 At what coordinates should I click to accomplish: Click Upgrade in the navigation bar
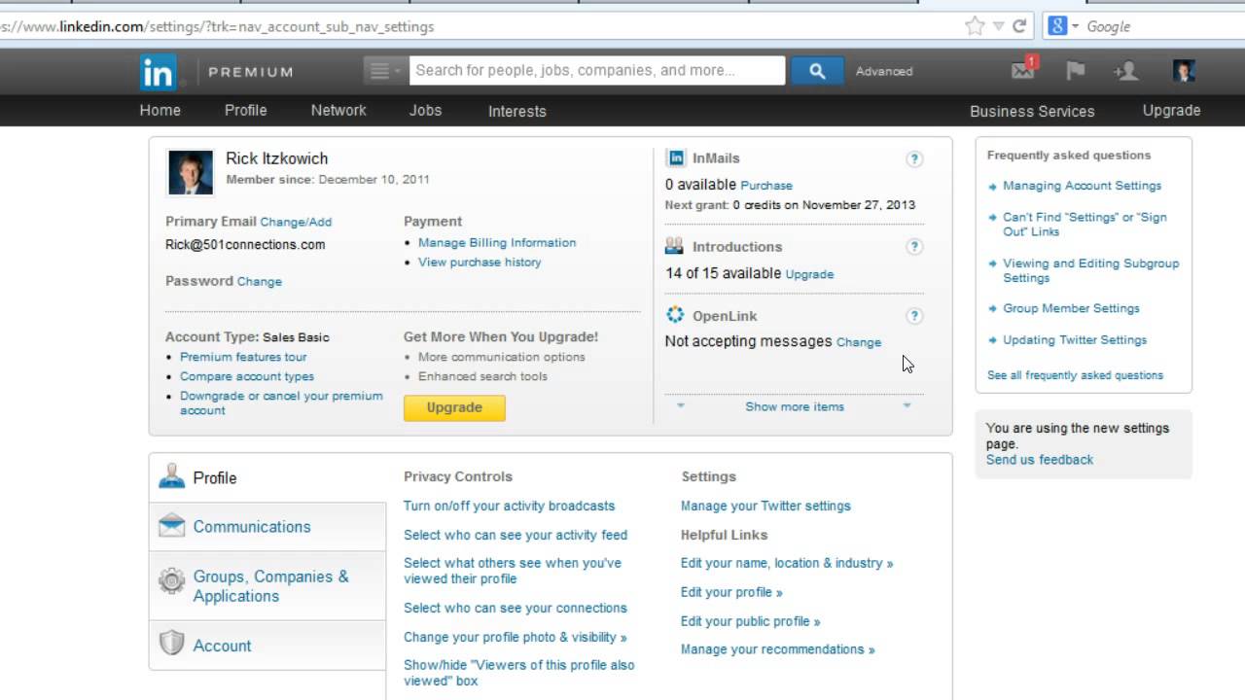click(1171, 111)
